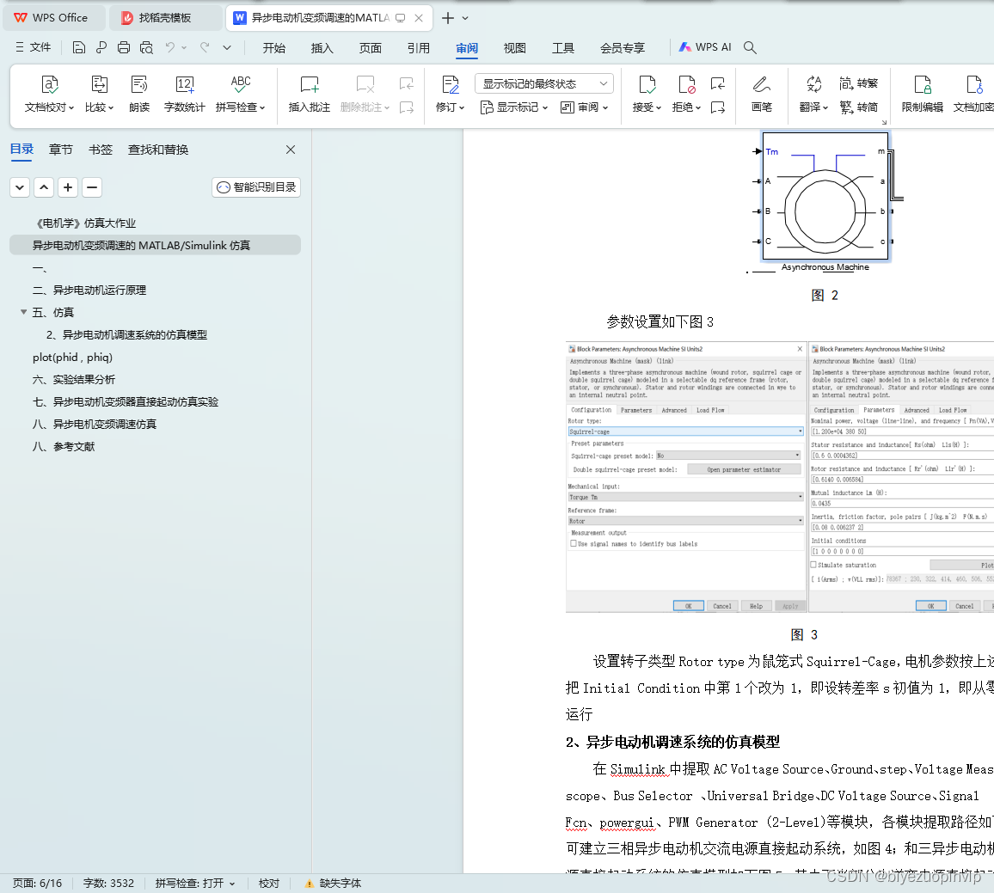This screenshot has width=994, height=893.
Task: Click 缺失字体 warning in status bar
Action: 334,884
